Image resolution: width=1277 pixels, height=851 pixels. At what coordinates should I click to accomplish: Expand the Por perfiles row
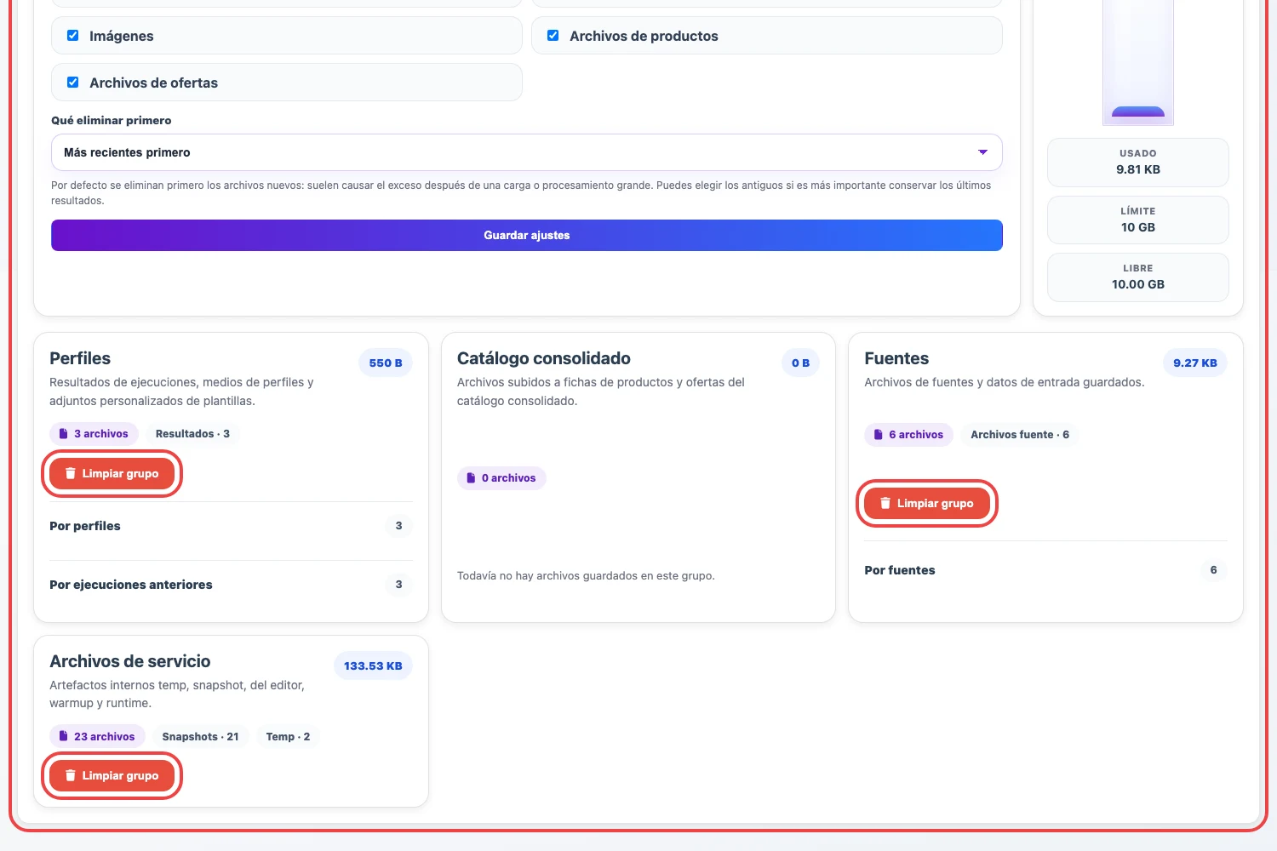[x=231, y=526]
